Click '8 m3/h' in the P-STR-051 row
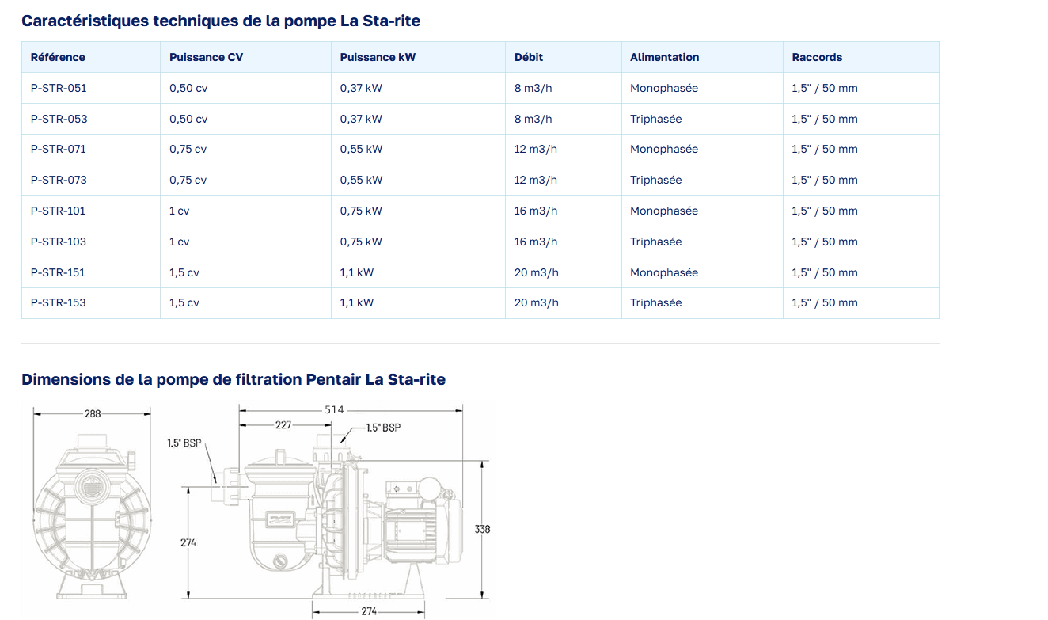Image resolution: width=1048 pixels, height=620 pixels. pos(533,88)
